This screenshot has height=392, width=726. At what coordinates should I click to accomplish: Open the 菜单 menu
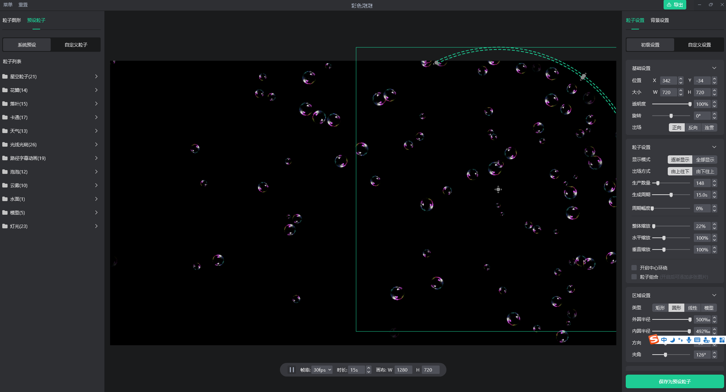tap(8, 5)
